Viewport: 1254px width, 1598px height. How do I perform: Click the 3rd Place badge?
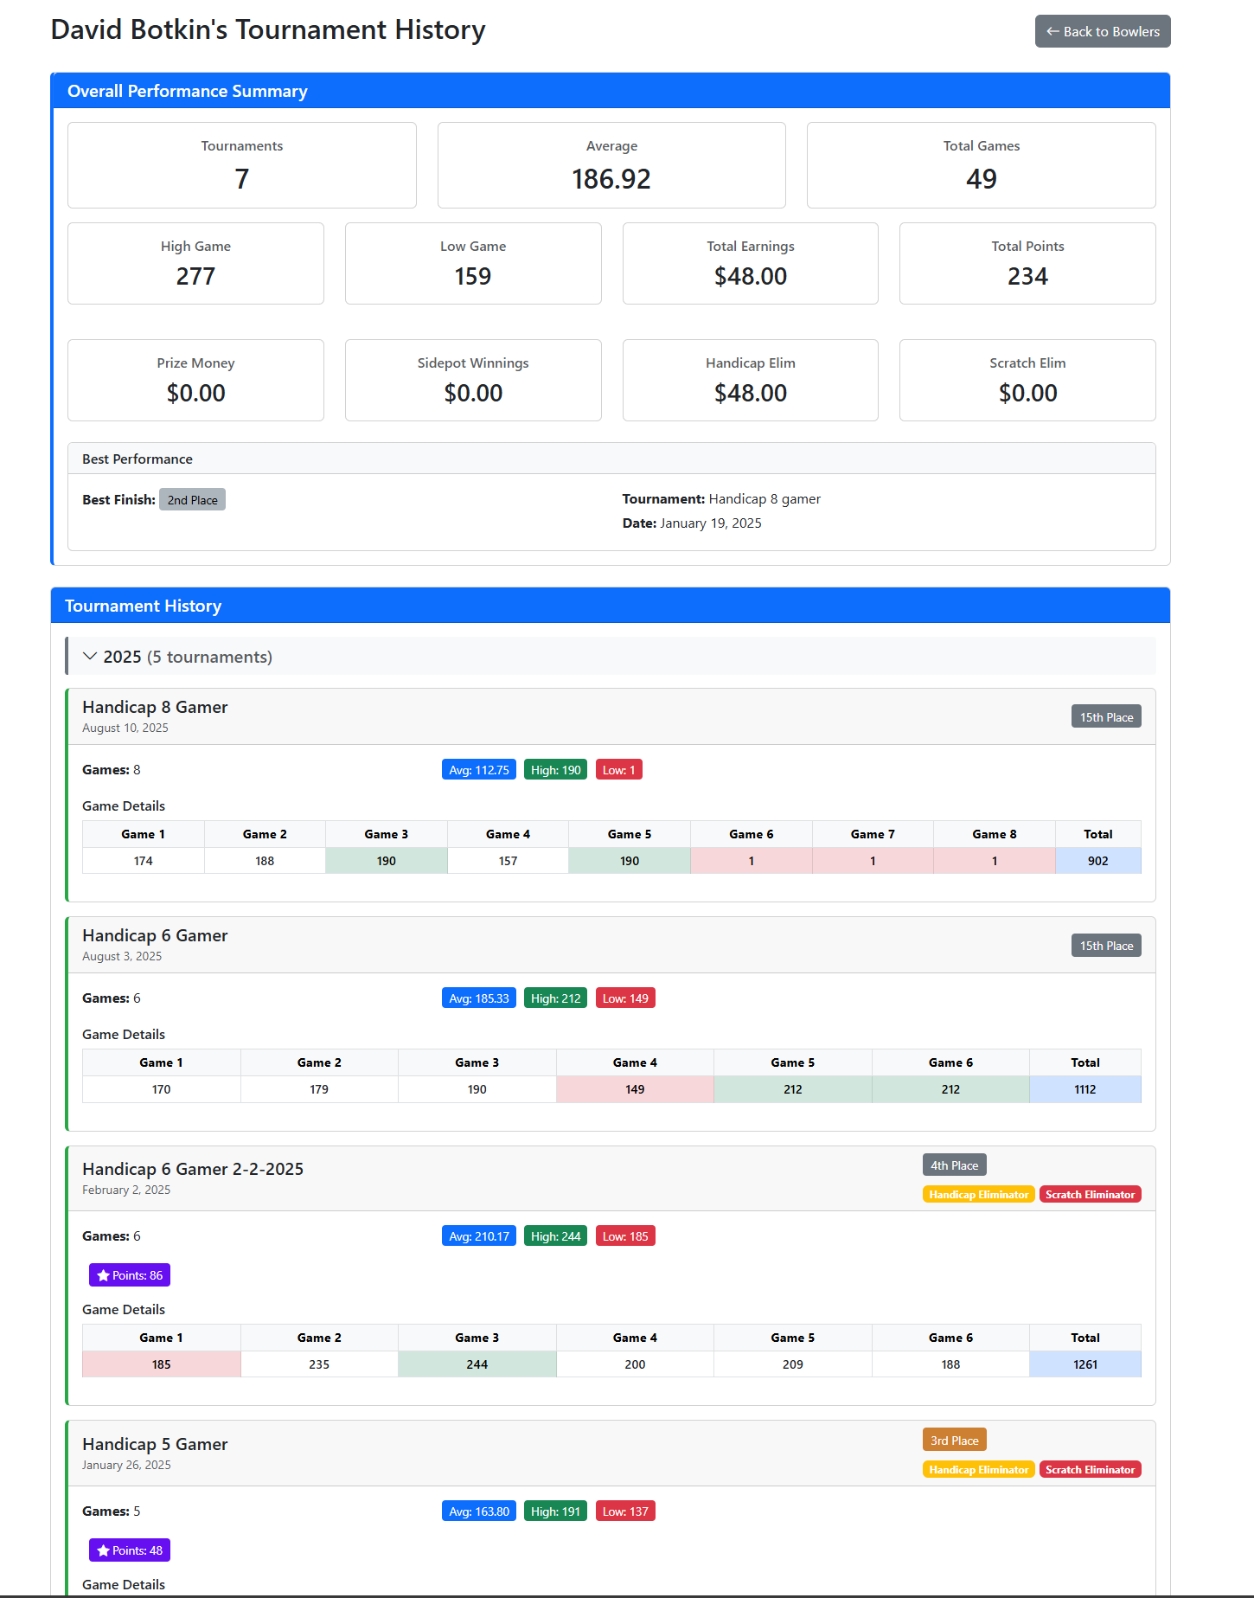[x=954, y=1441]
